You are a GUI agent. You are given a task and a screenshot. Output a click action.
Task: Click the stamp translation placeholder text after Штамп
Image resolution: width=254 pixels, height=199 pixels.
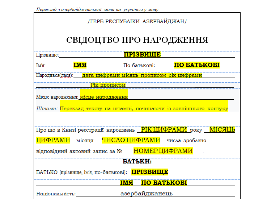click(x=144, y=108)
